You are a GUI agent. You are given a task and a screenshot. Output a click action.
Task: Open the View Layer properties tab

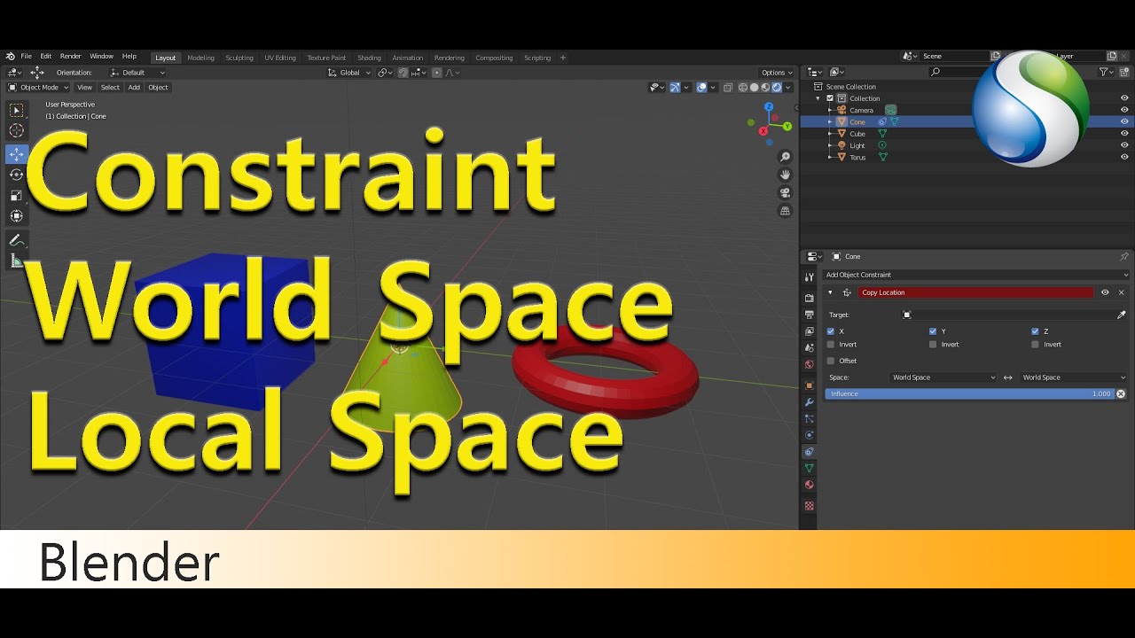(809, 331)
